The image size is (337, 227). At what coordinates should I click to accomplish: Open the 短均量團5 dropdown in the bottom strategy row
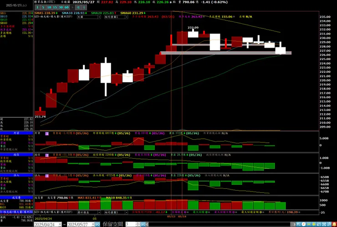[x=116, y=212]
